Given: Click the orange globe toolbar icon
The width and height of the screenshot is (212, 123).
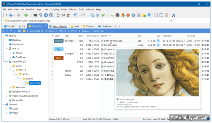Looking at the screenshot, I should [128, 15].
